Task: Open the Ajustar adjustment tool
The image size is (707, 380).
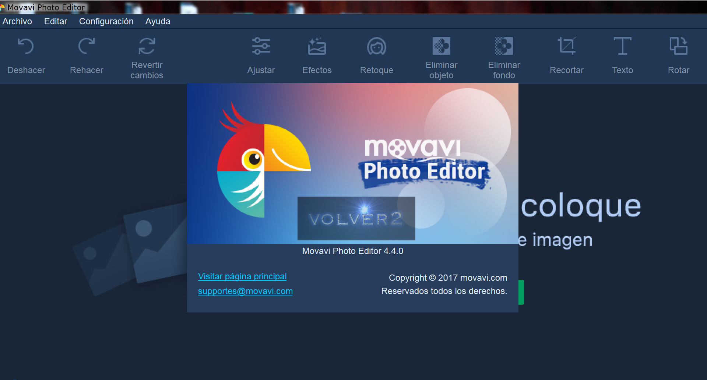Action: (261, 56)
